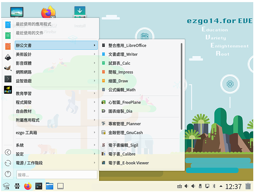The image size is (255, 194).
Task: Launch 公式編輯_Math
Action: pos(140,90)
